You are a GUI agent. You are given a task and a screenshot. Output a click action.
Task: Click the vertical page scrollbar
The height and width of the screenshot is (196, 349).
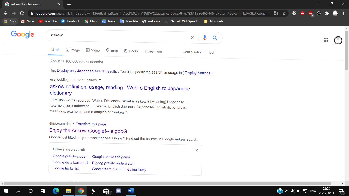click(347, 50)
